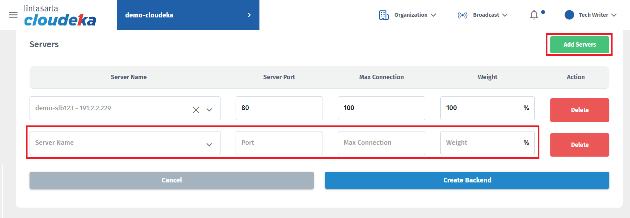Image resolution: width=630 pixels, height=218 pixels.
Task: Delete the empty second server row
Action: pos(579,145)
